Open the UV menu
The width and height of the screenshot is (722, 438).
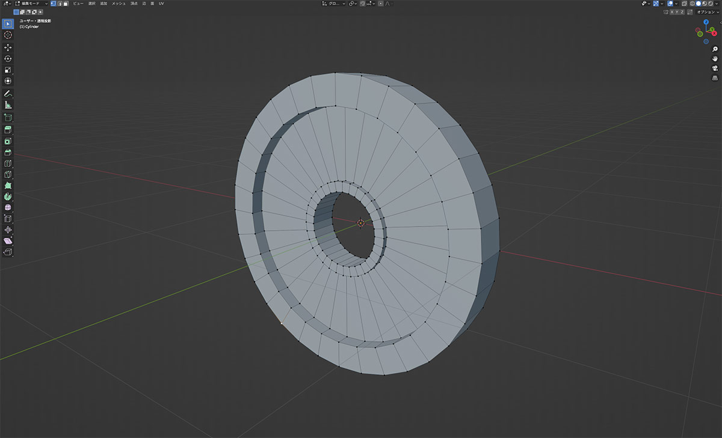(x=161, y=3)
